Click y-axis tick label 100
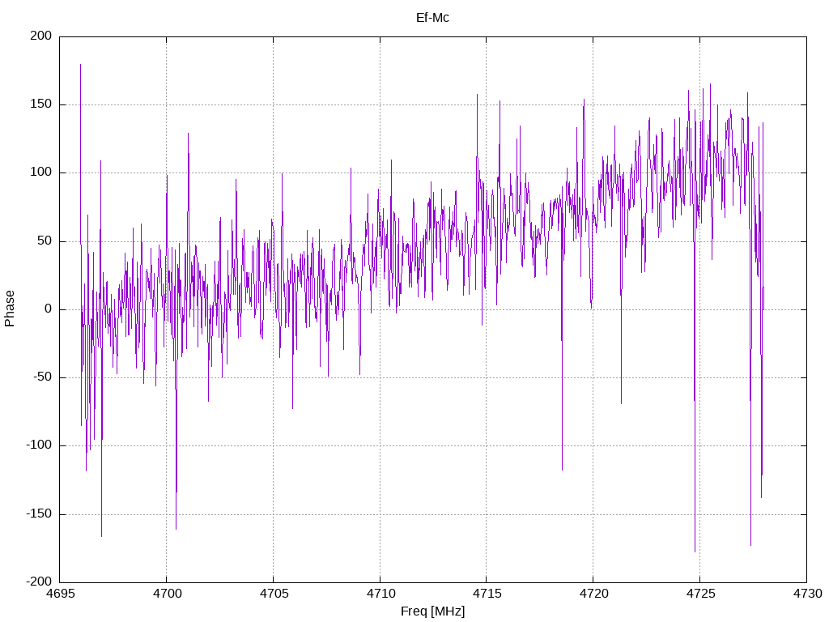Screen dimensions: 829x622 [41, 173]
